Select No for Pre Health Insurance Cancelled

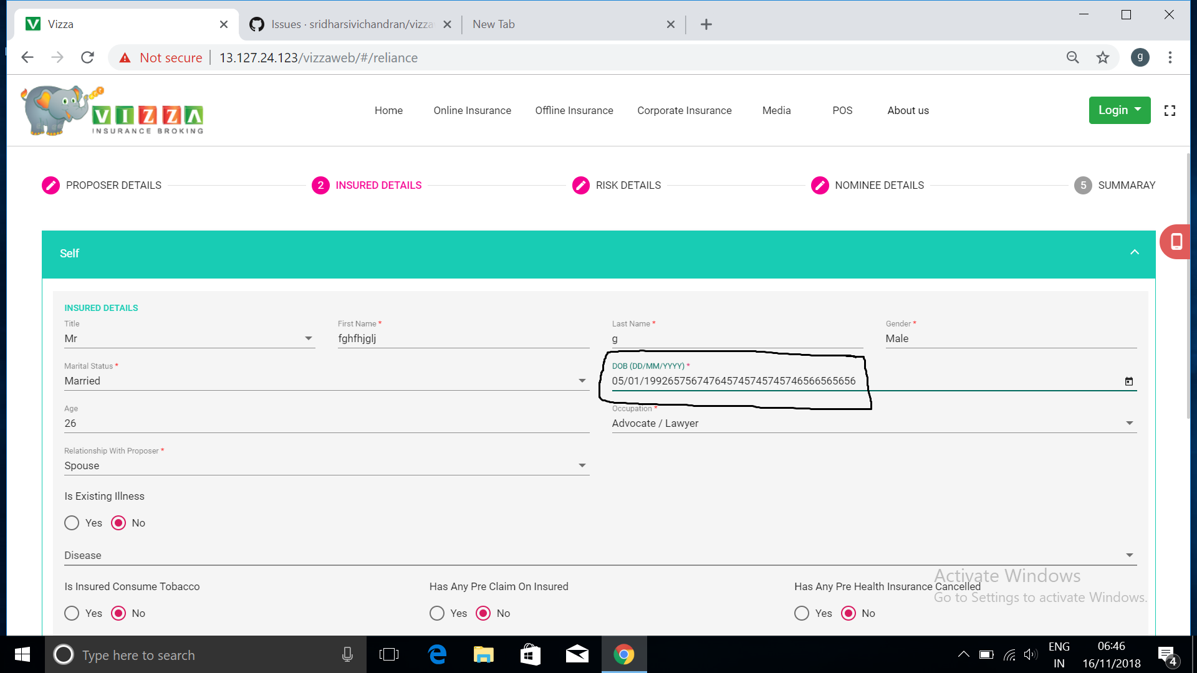pyautogui.click(x=848, y=613)
